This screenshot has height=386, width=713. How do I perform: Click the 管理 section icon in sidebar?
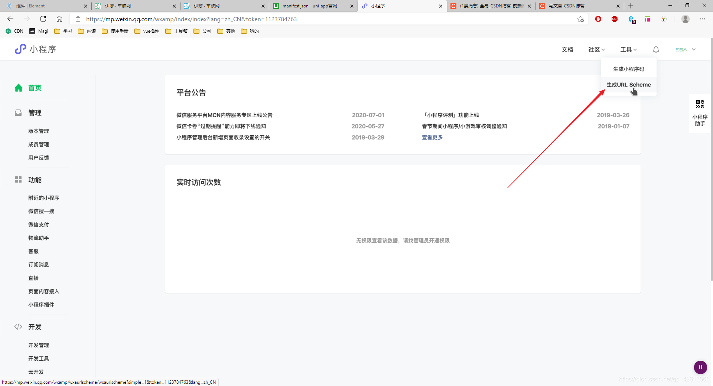pyautogui.click(x=19, y=113)
